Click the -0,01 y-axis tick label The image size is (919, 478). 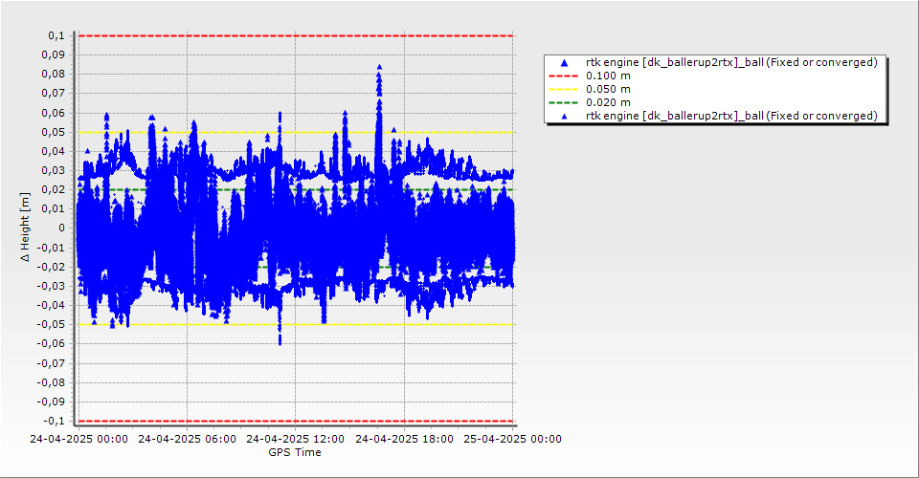pyautogui.click(x=52, y=248)
